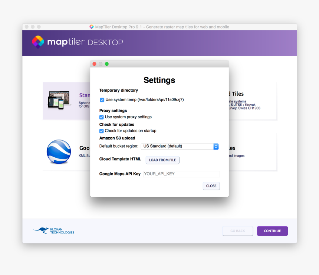Click the Klokan Technologies kangaroo logo
The image size is (319, 275).
click(54, 230)
